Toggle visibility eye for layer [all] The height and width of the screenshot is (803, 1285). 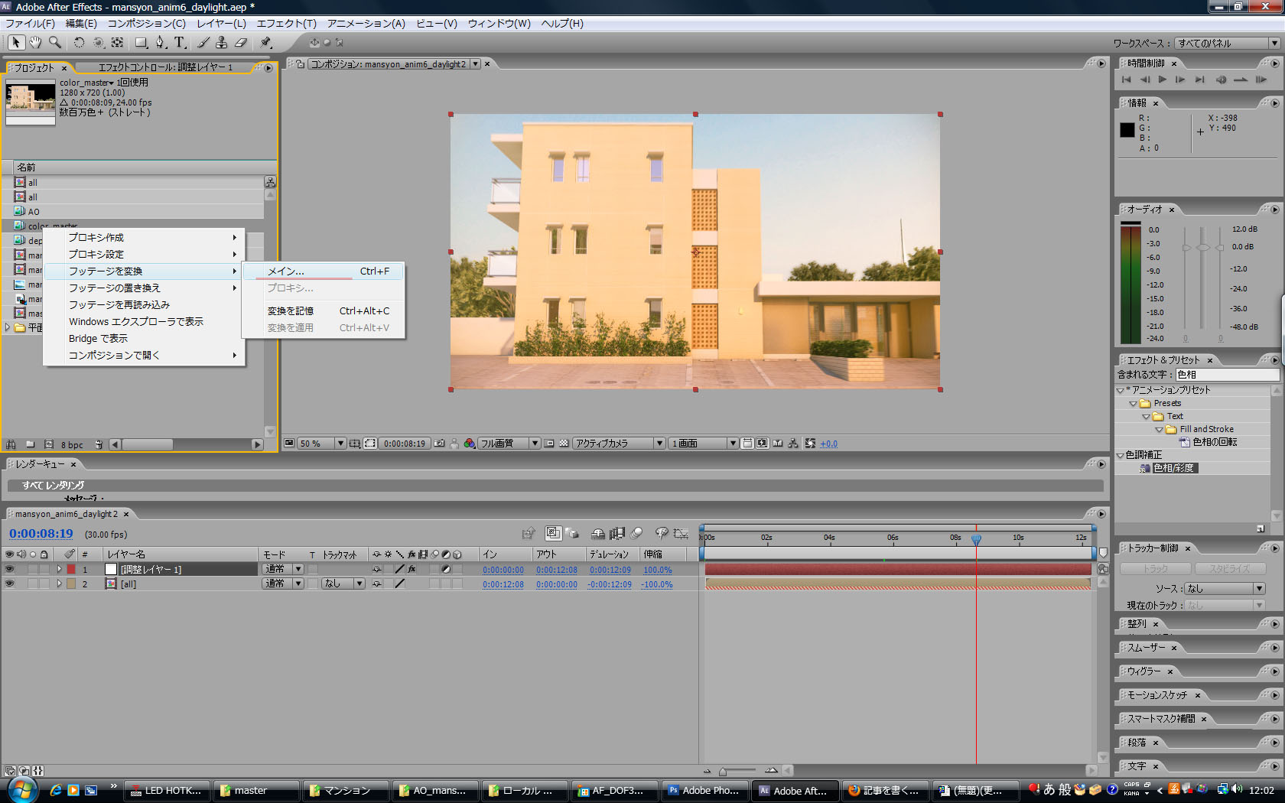[10, 584]
